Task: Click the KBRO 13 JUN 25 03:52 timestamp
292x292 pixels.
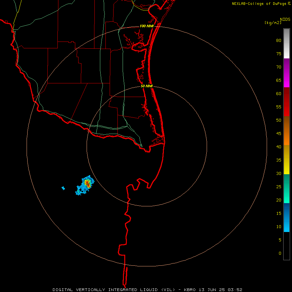Action: click(x=213, y=290)
